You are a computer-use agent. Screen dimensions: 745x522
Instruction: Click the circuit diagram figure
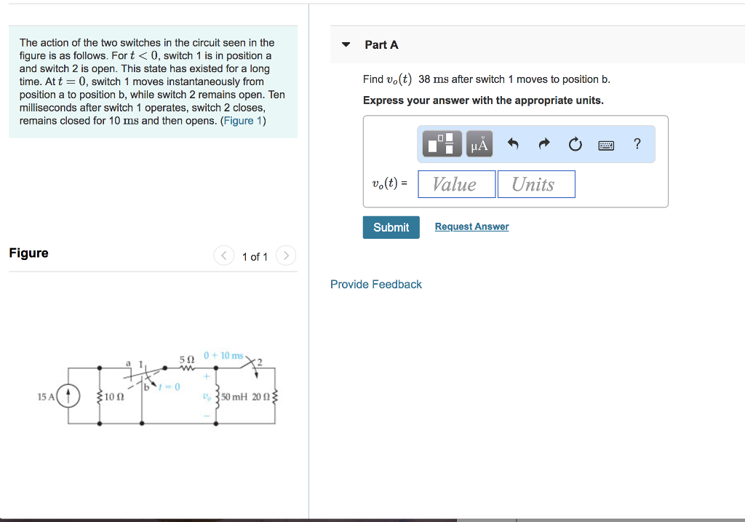pyautogui.click(x=158, y=388)
